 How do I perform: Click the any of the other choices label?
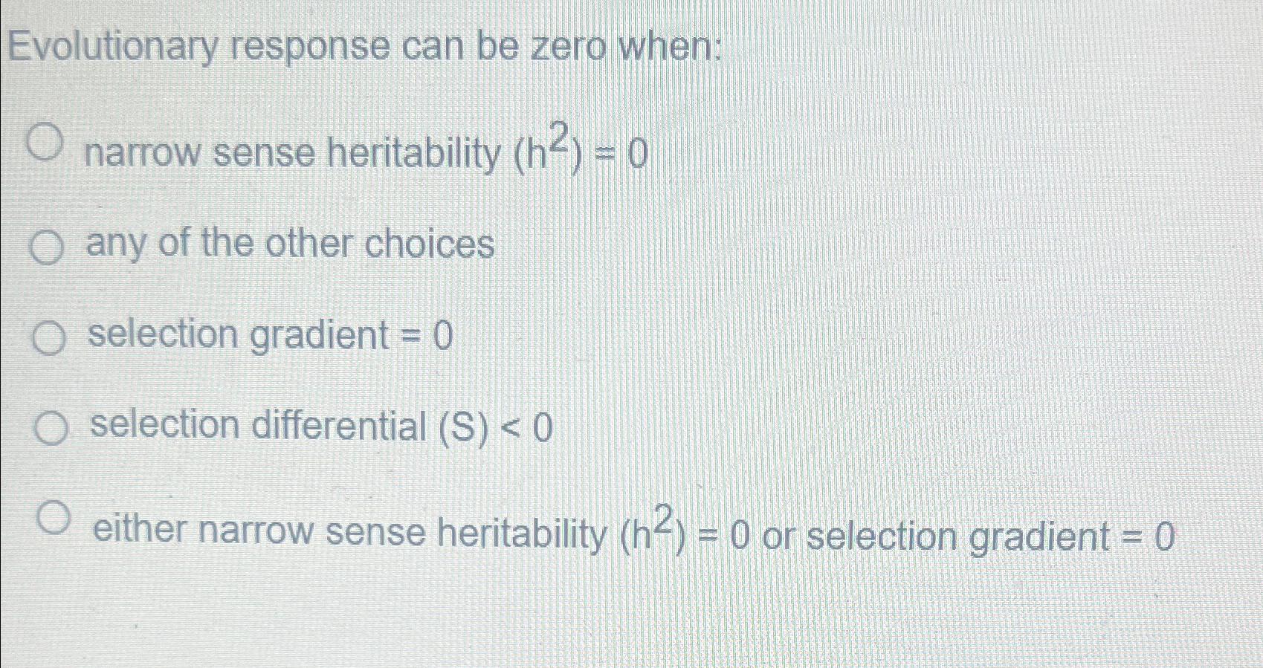tap(288, 245)
